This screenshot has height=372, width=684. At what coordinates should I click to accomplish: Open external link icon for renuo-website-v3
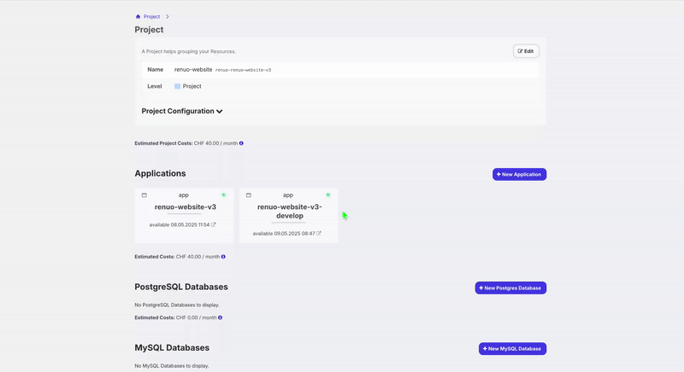[214, 224]
